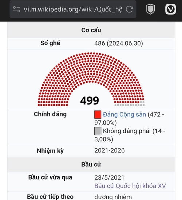182x200 pixels.
Task: Open site settings icon in address bar
Action: coord(16,9)
